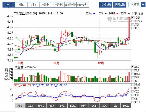Image resolution: width=146 pixels, height=112 pixels.
Task: Click the 拉长K线 button
Action: point(106,5)
